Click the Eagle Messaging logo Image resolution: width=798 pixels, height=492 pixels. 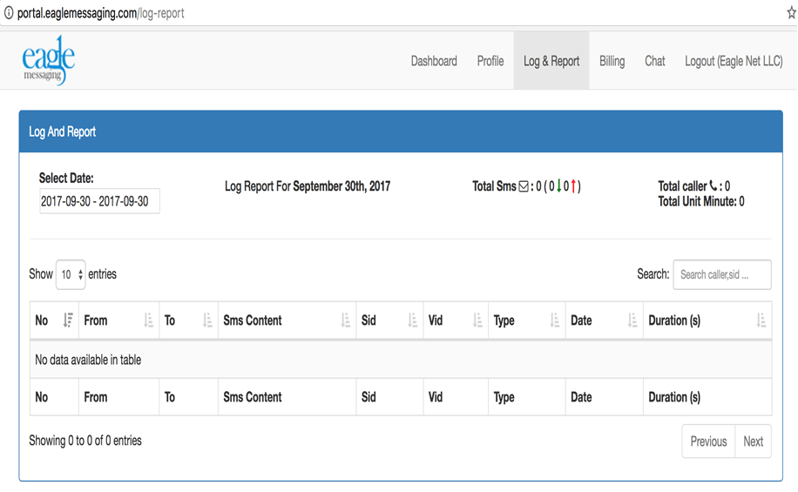[x=49, y=60]
